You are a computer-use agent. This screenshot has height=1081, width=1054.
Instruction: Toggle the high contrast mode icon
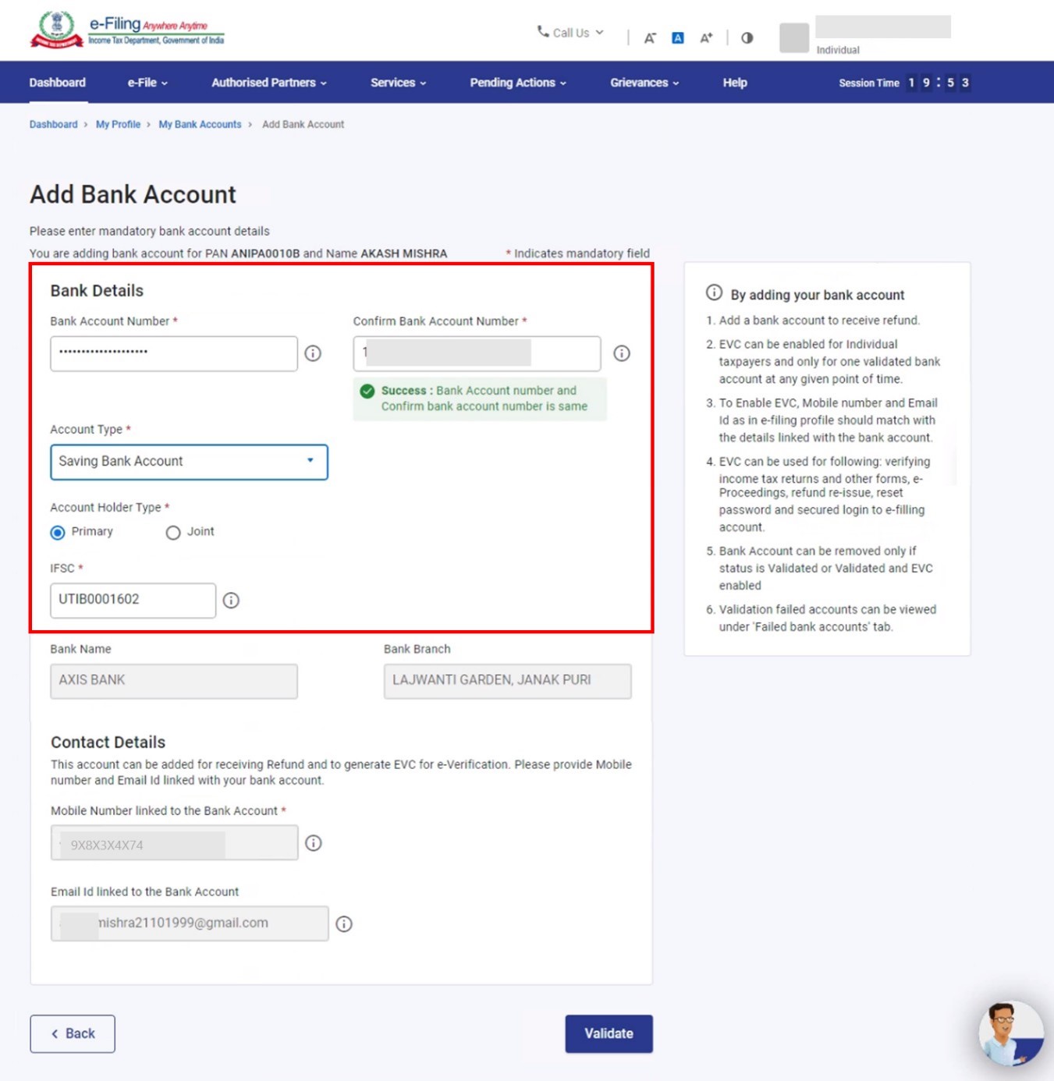tap(747, 38)
